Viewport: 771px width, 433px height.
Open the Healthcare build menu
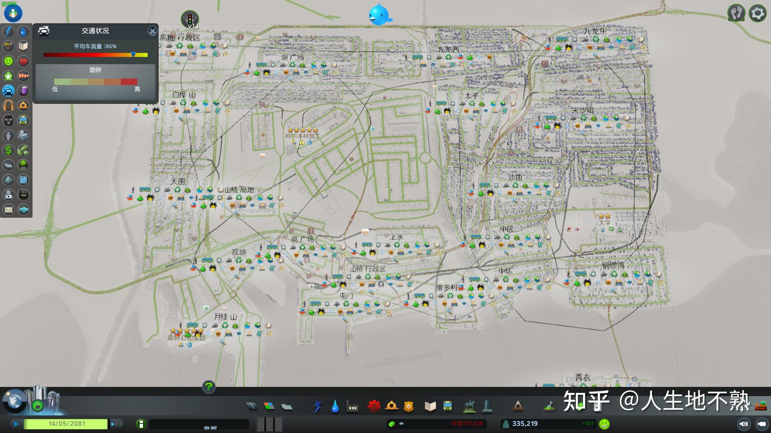tap(374, 407)
